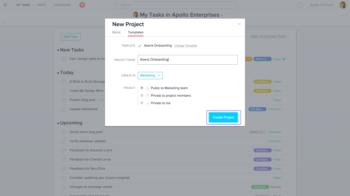Expand My Tasks in Apollo Enterprises dropdown arrow
This screenshot has width=350, height=196.
coord(222,16)
